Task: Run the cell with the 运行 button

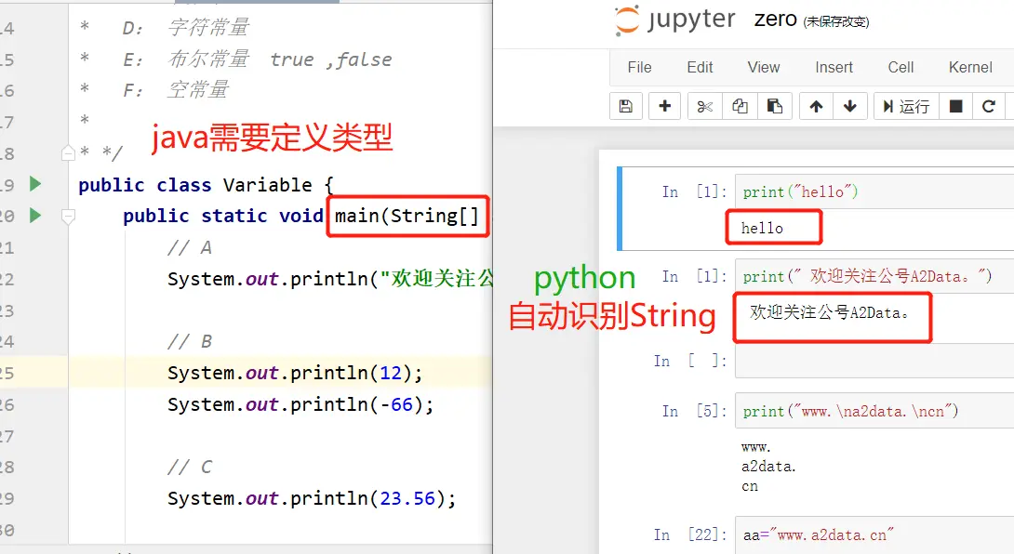Action: [x=906, y=106]
